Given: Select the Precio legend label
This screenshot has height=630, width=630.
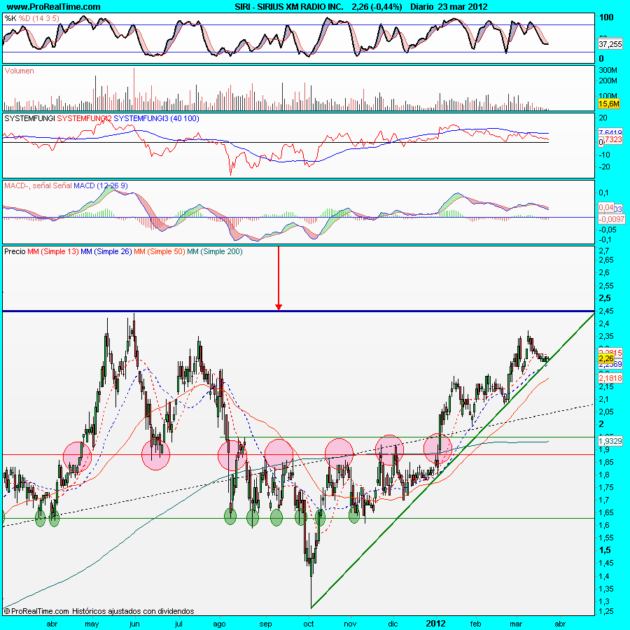Looking at the screenshot, I should (x=15, y=251).
